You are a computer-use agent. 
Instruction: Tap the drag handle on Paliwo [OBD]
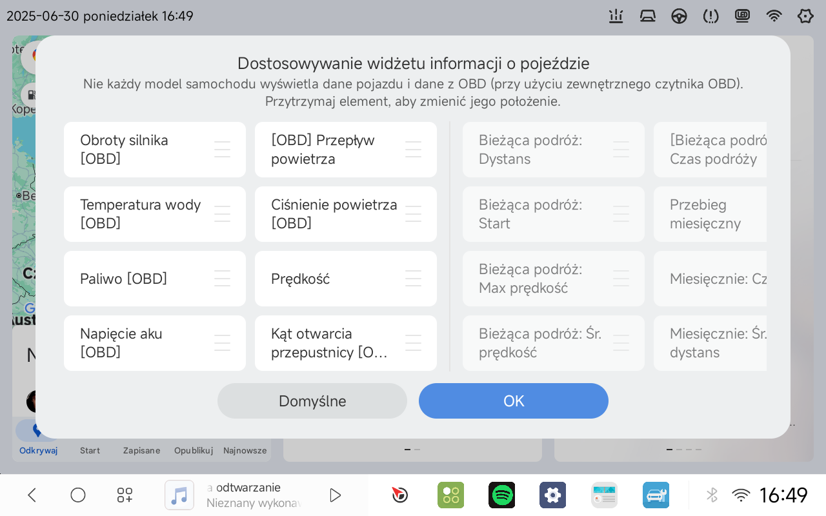222,279
